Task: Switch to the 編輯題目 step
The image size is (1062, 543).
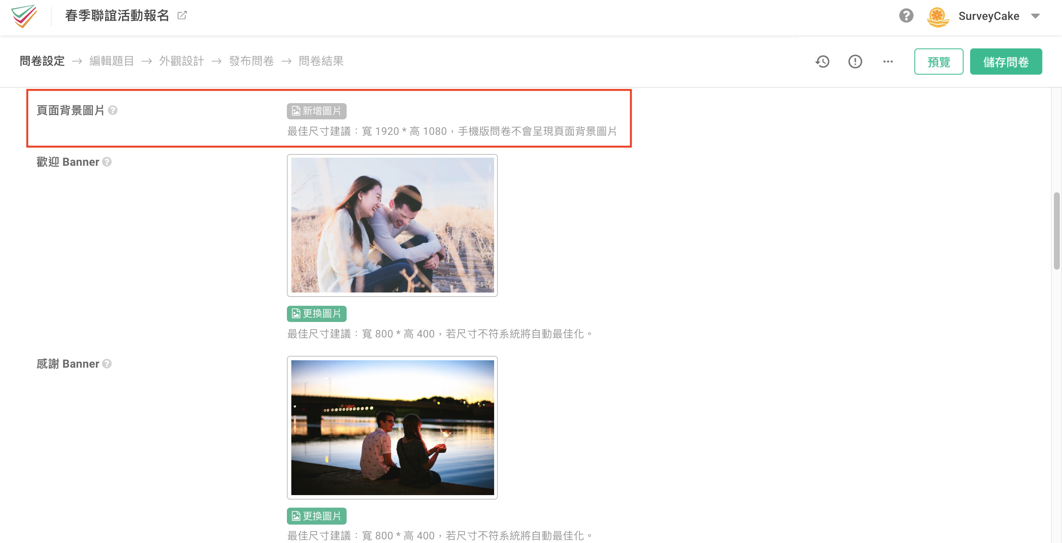Action: 111,60
